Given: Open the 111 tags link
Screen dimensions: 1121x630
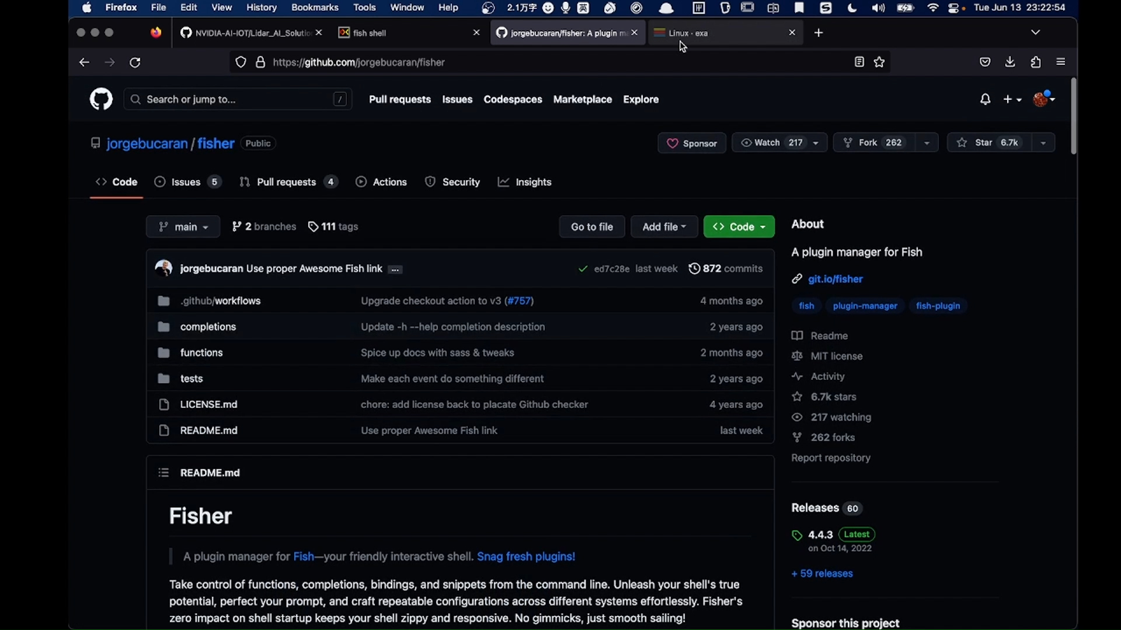Looking at the screenshot, I should coord(333,227).
